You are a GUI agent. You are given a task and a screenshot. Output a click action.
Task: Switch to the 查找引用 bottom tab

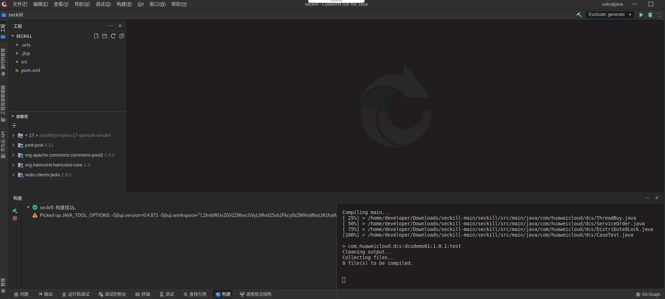195,294
